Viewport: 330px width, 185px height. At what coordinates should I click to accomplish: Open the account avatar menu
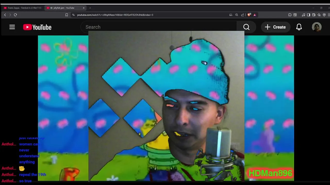tap(317, 27)
